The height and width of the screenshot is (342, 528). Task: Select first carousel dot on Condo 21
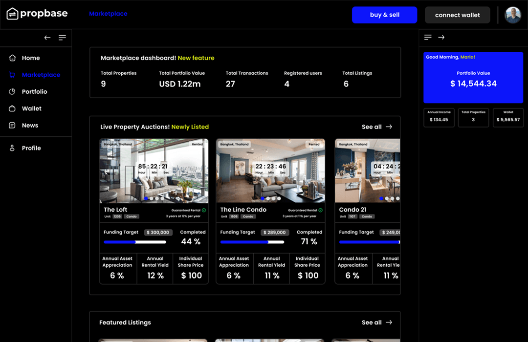[381, 198]
